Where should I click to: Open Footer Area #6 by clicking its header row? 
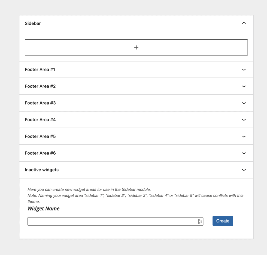pyautogui.click(x=40, y=153)
